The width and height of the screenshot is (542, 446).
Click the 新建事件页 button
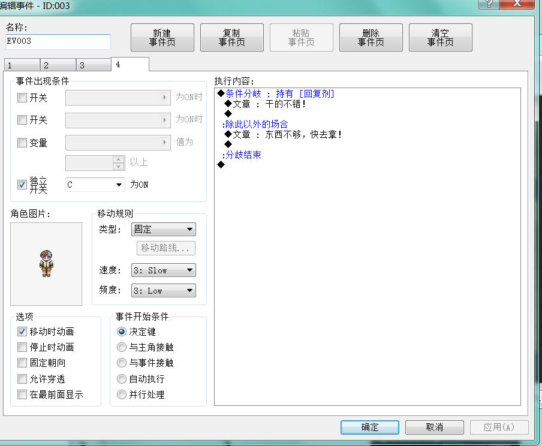[x=162, y=38]
